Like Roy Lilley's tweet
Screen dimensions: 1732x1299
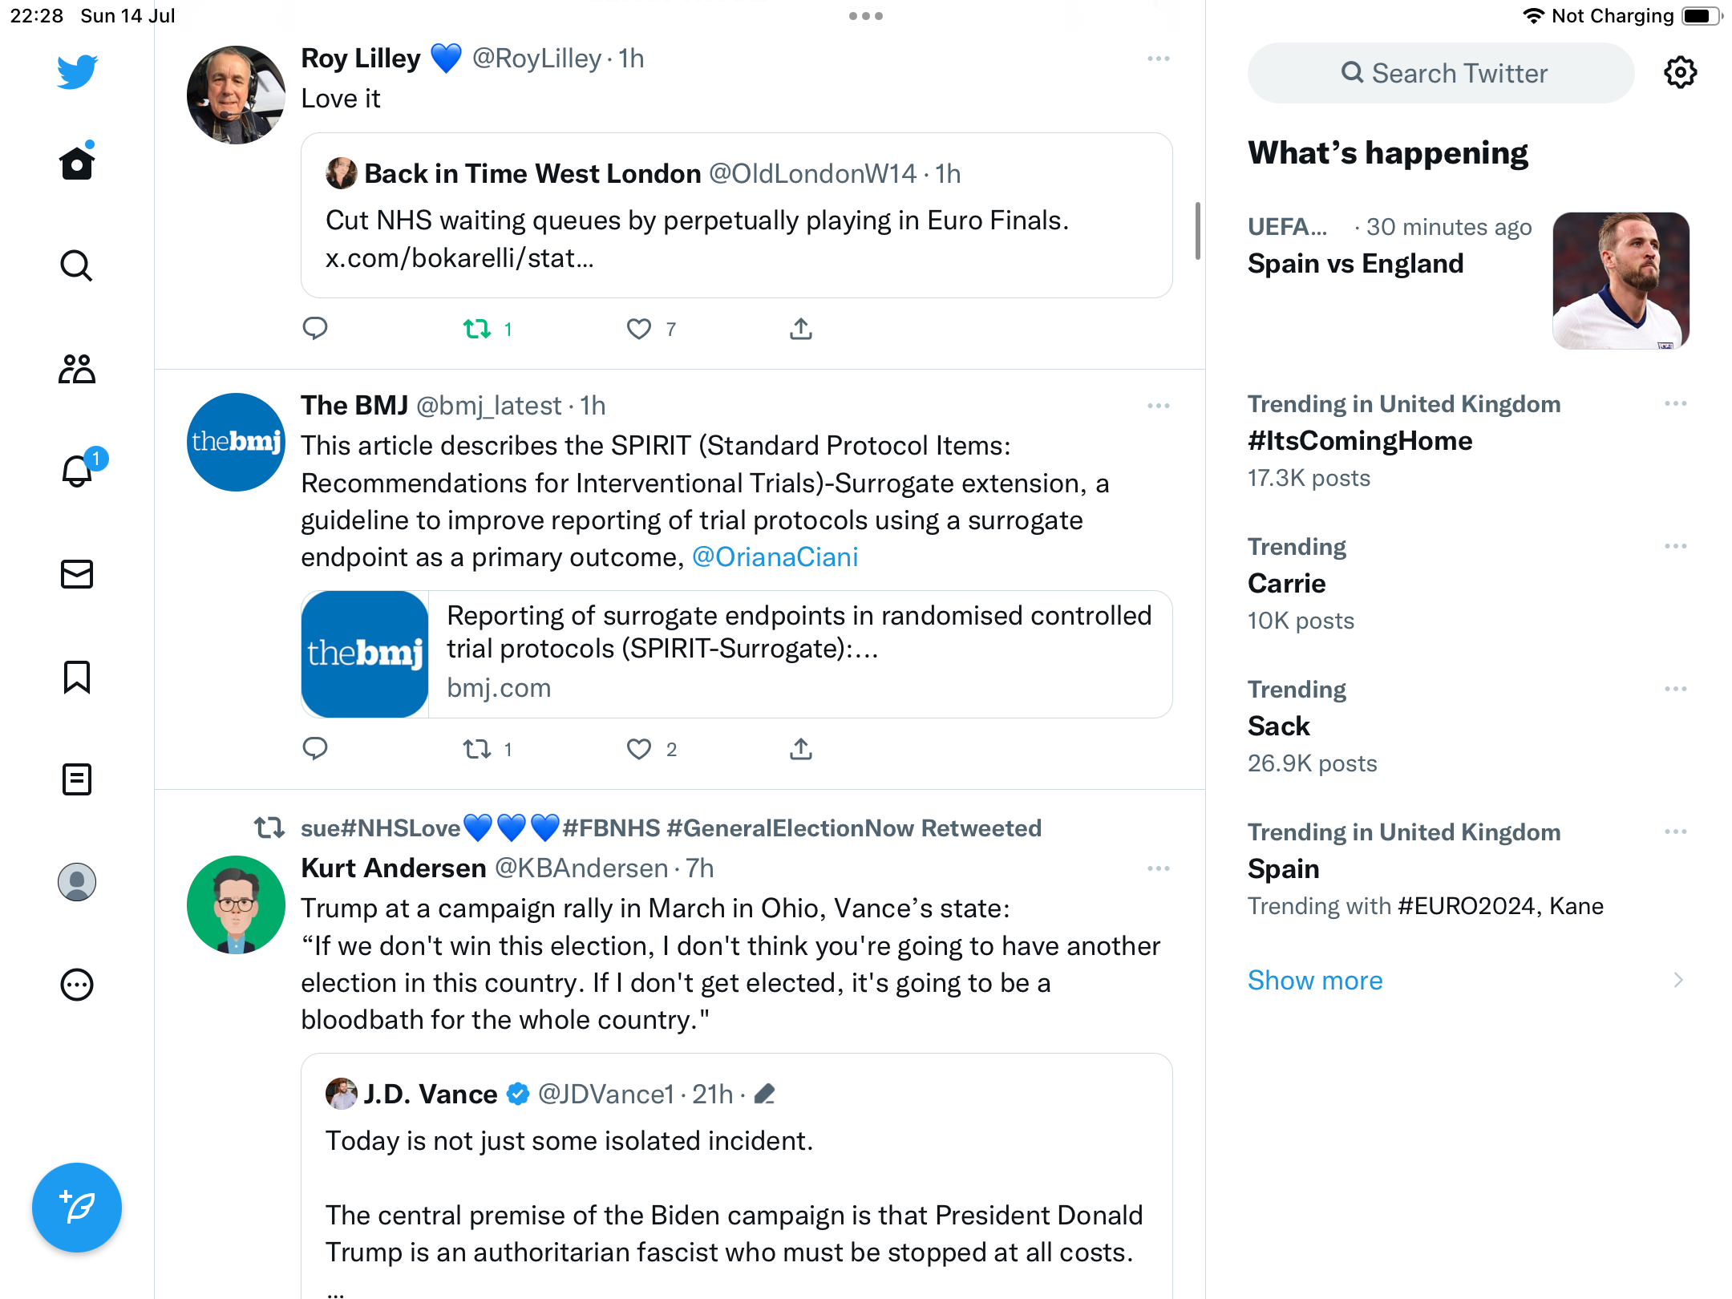coord(639,329)
